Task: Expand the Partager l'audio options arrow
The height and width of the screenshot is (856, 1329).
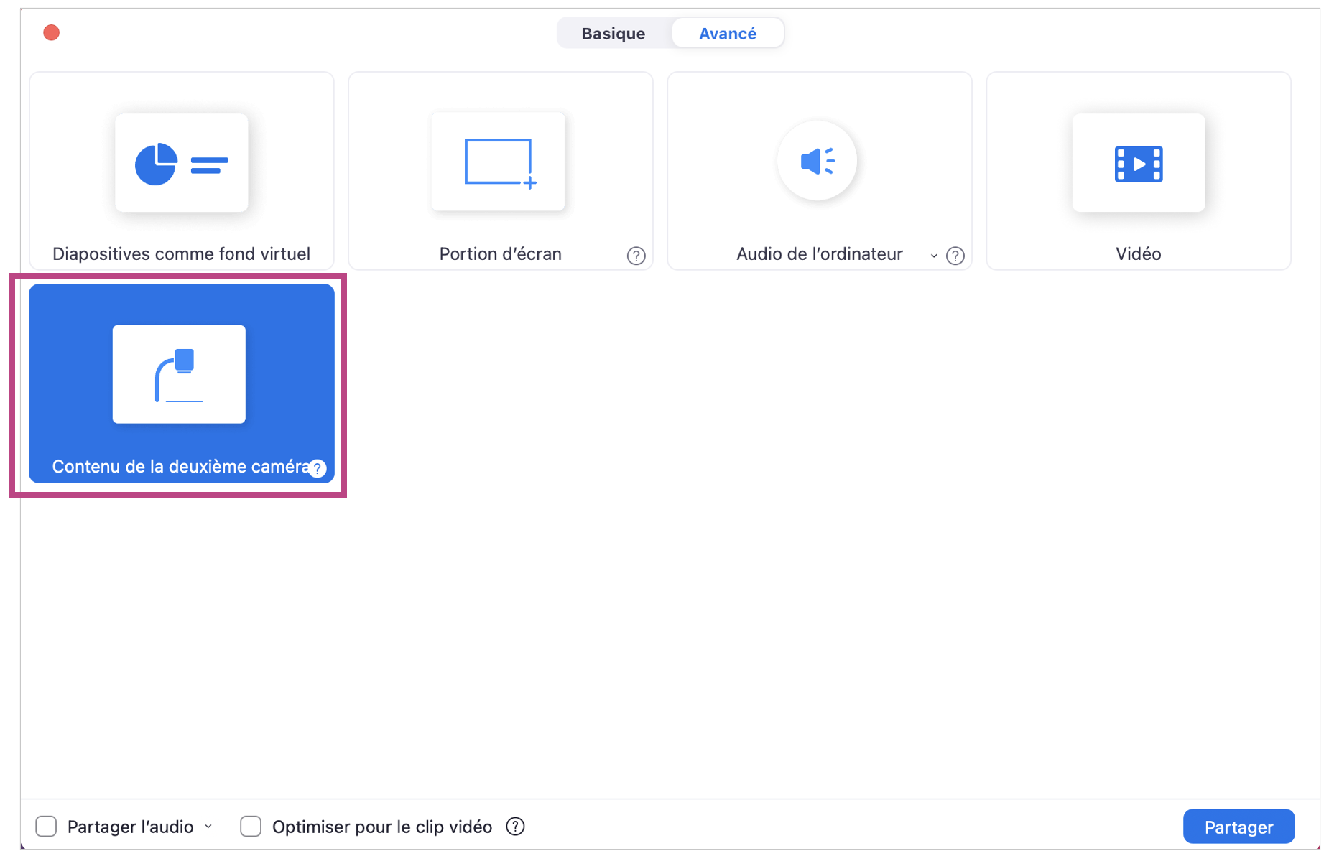Action: [208, 827]
